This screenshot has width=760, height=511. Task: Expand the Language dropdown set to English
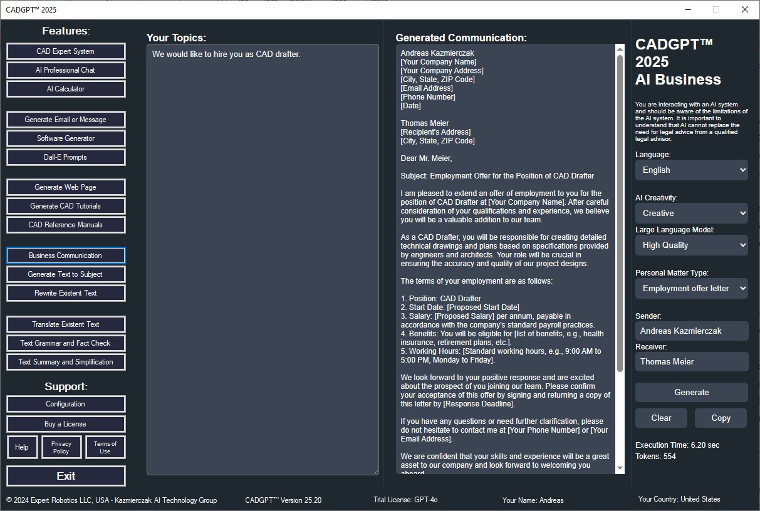[x=692, y=170]
